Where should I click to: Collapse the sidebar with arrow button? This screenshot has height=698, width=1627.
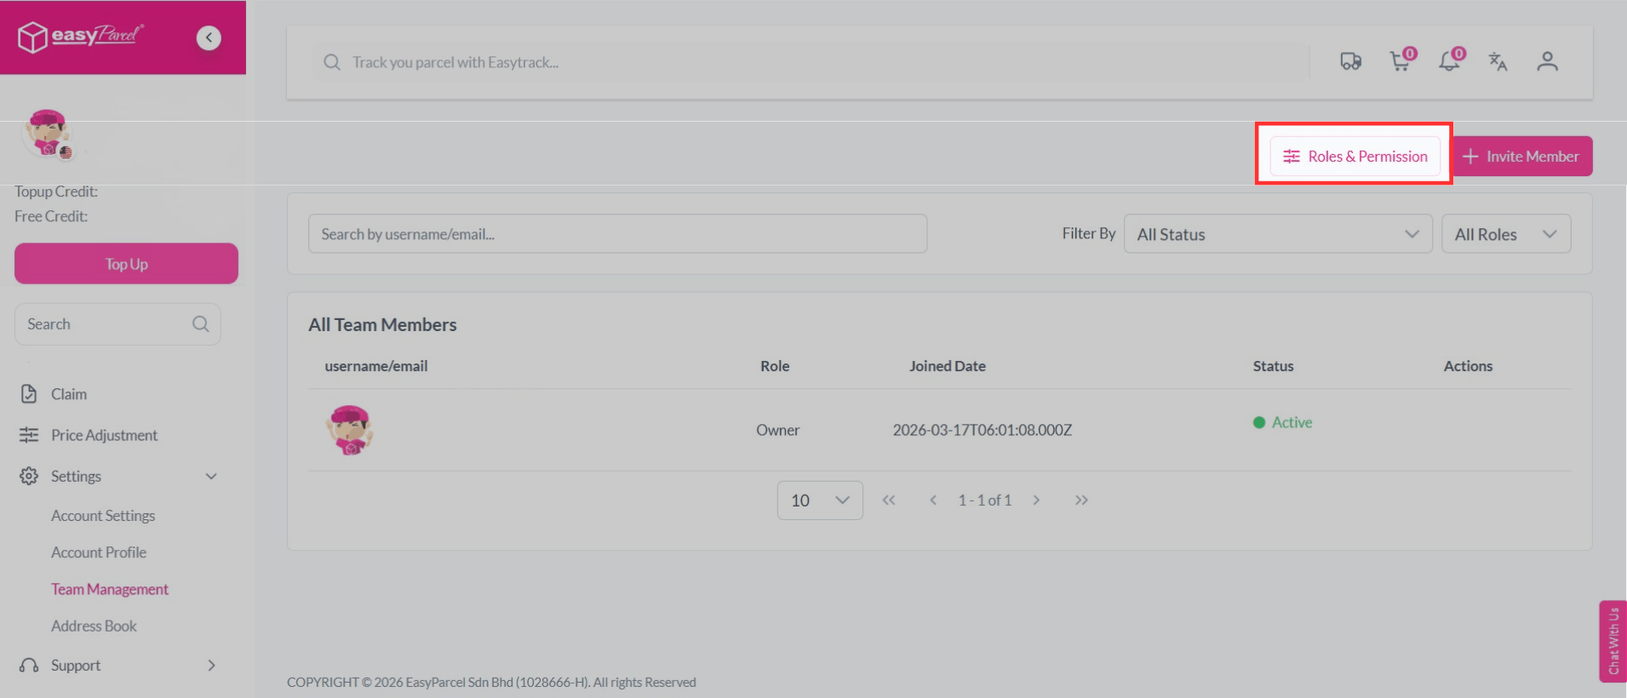click(209, 37)
